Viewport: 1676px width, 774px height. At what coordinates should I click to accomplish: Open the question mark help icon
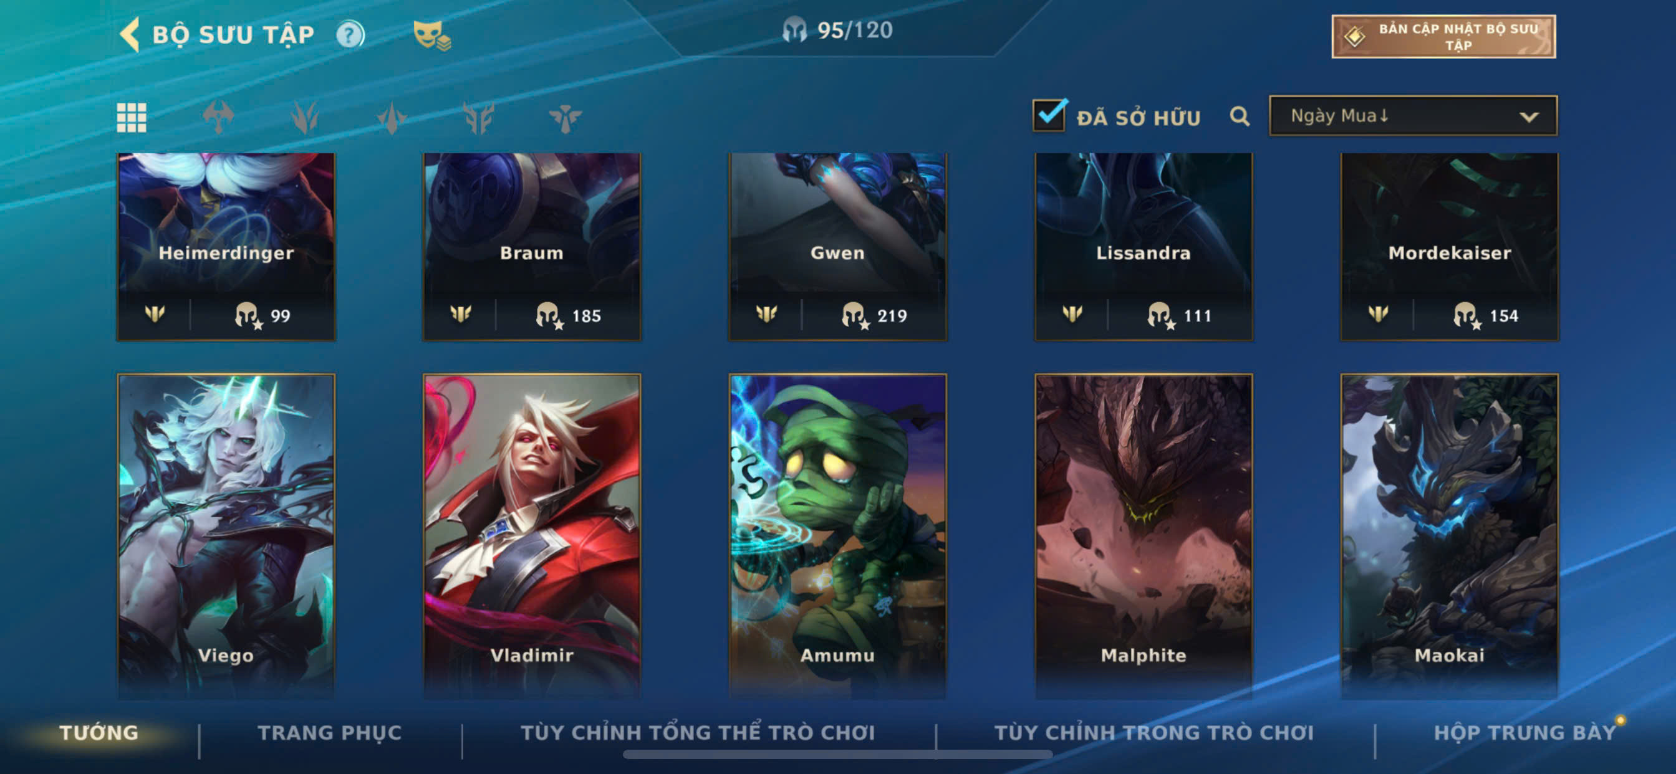point(350,34)
